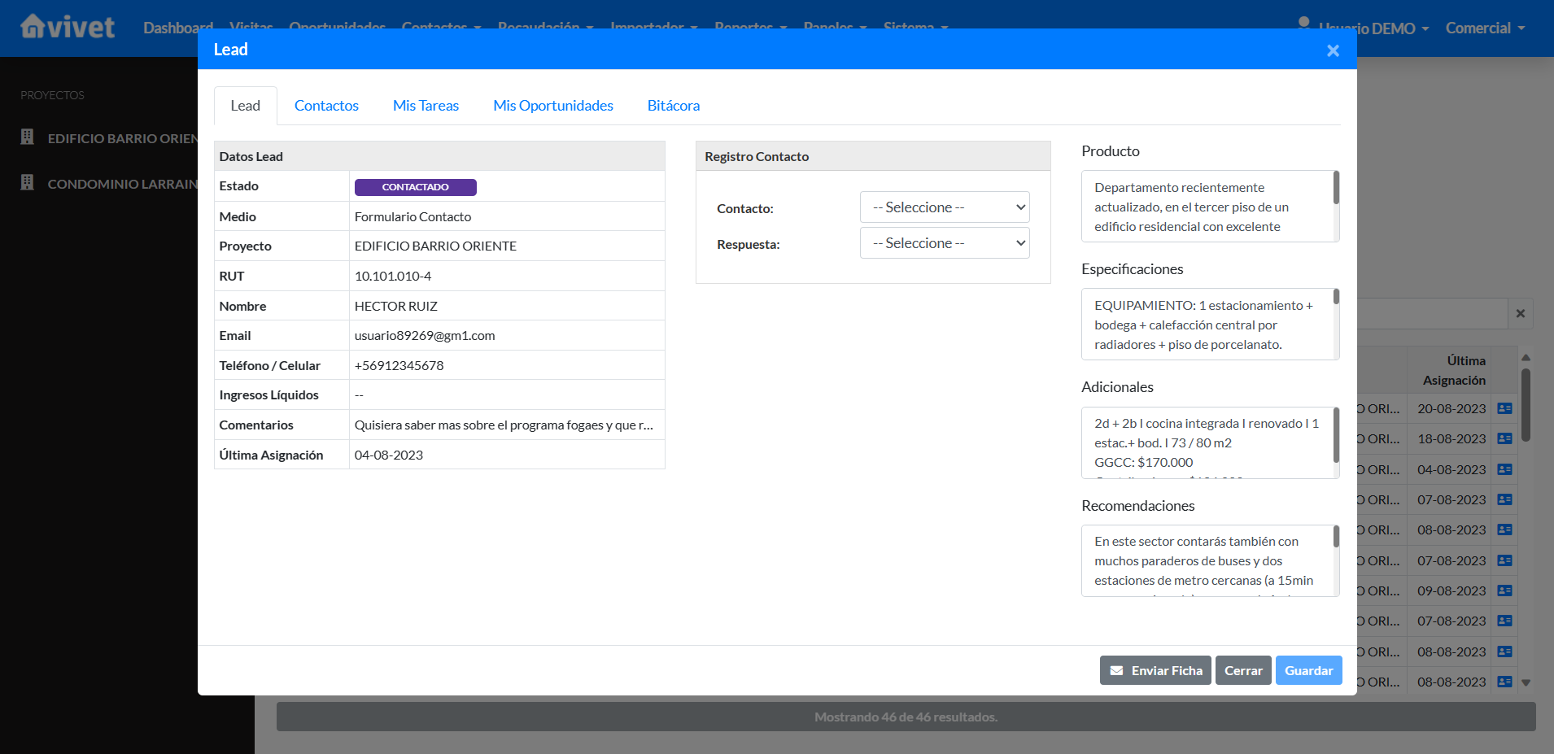
Task: Open contact card icon for 09-08-2023 row
Action: (1504, 591)
